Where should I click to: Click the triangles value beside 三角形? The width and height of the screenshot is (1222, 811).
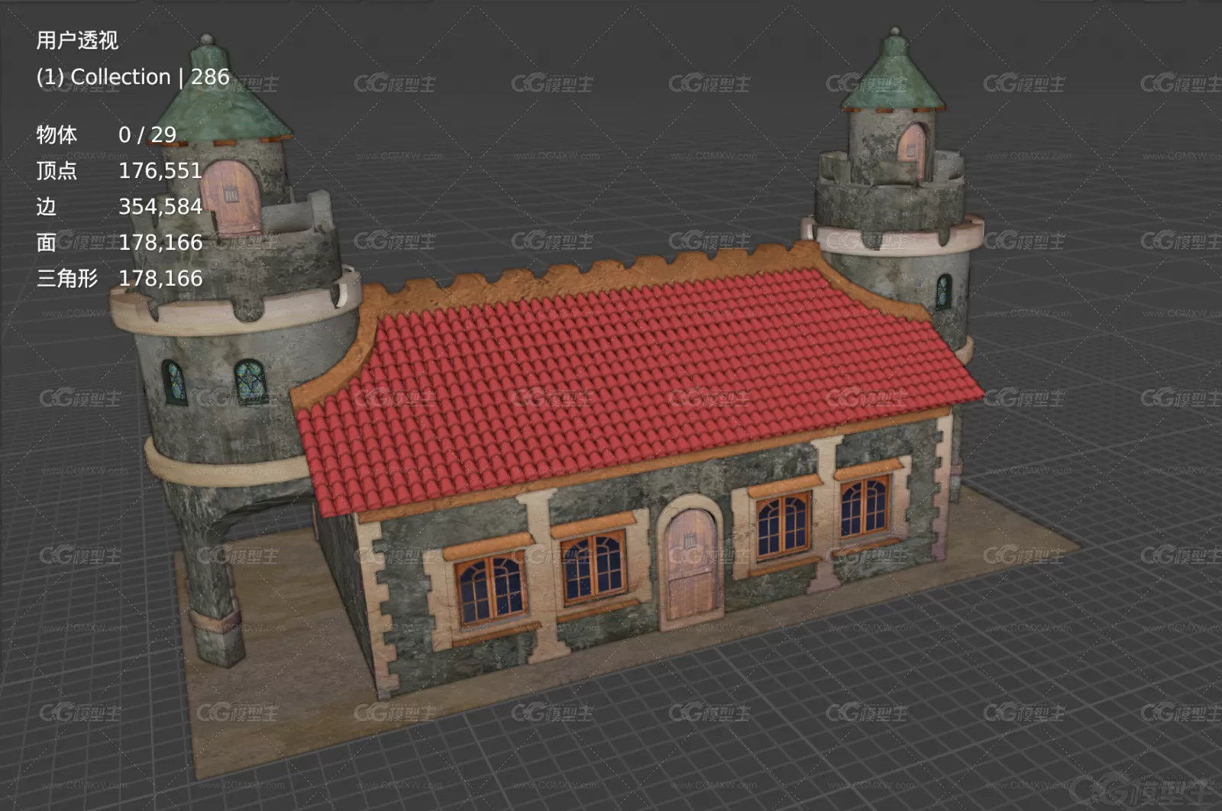(x=160, y=278)
